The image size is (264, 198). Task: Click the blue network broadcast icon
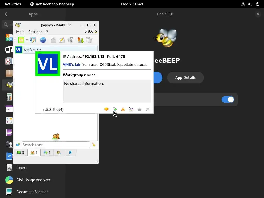(43, 40)
